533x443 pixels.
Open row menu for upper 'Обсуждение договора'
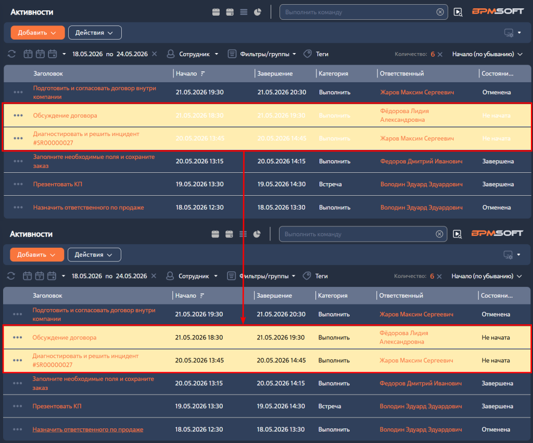tap(18, 116)
